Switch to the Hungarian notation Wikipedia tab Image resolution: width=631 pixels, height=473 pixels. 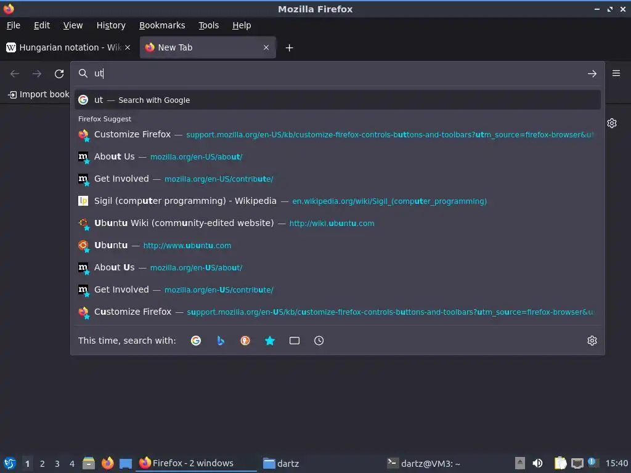pos(69,47)
